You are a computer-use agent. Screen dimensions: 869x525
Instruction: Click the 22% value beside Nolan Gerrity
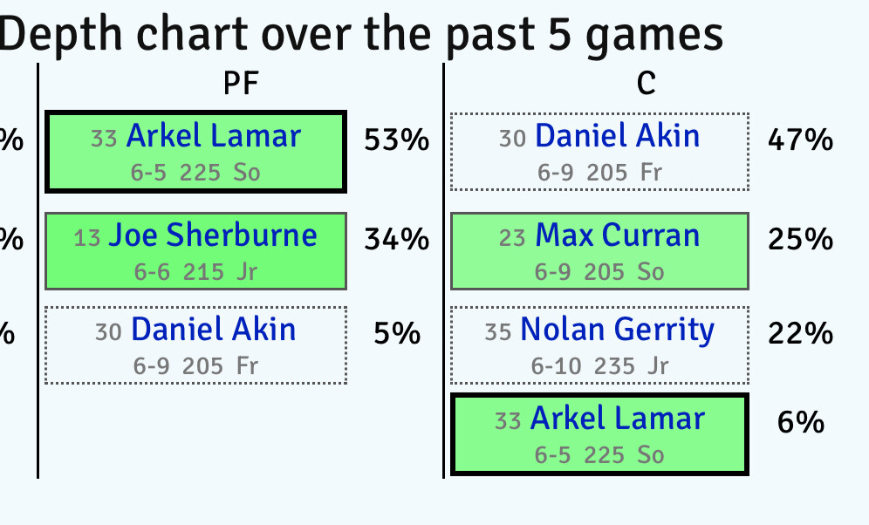(x=800, y=333)
